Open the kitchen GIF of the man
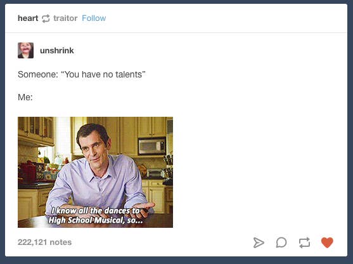Image resolution: width=353 pixels, height=264 pixels. (95, 172)
